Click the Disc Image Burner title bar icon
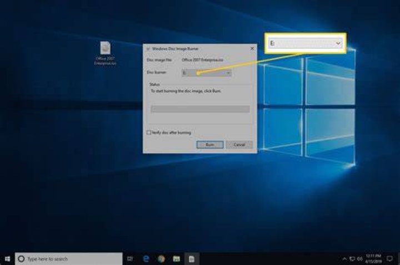400x265 pixels. point(148,49)
